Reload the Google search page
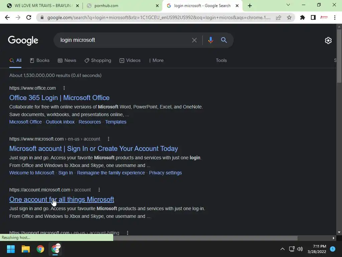 click(x=29, y=17)
